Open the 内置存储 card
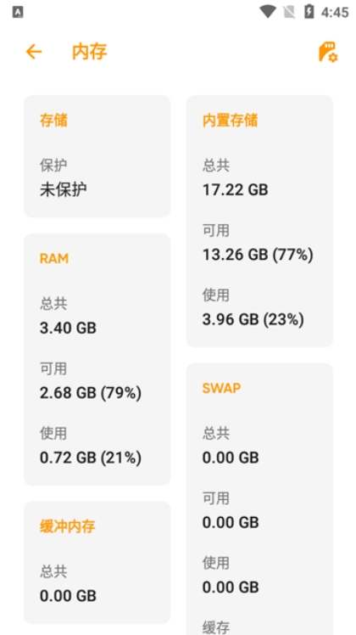This screenshot has width=356, height=635. [x=259, y=221]
